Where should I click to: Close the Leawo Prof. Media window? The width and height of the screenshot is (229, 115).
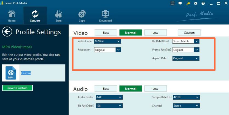tap(226, 3)
